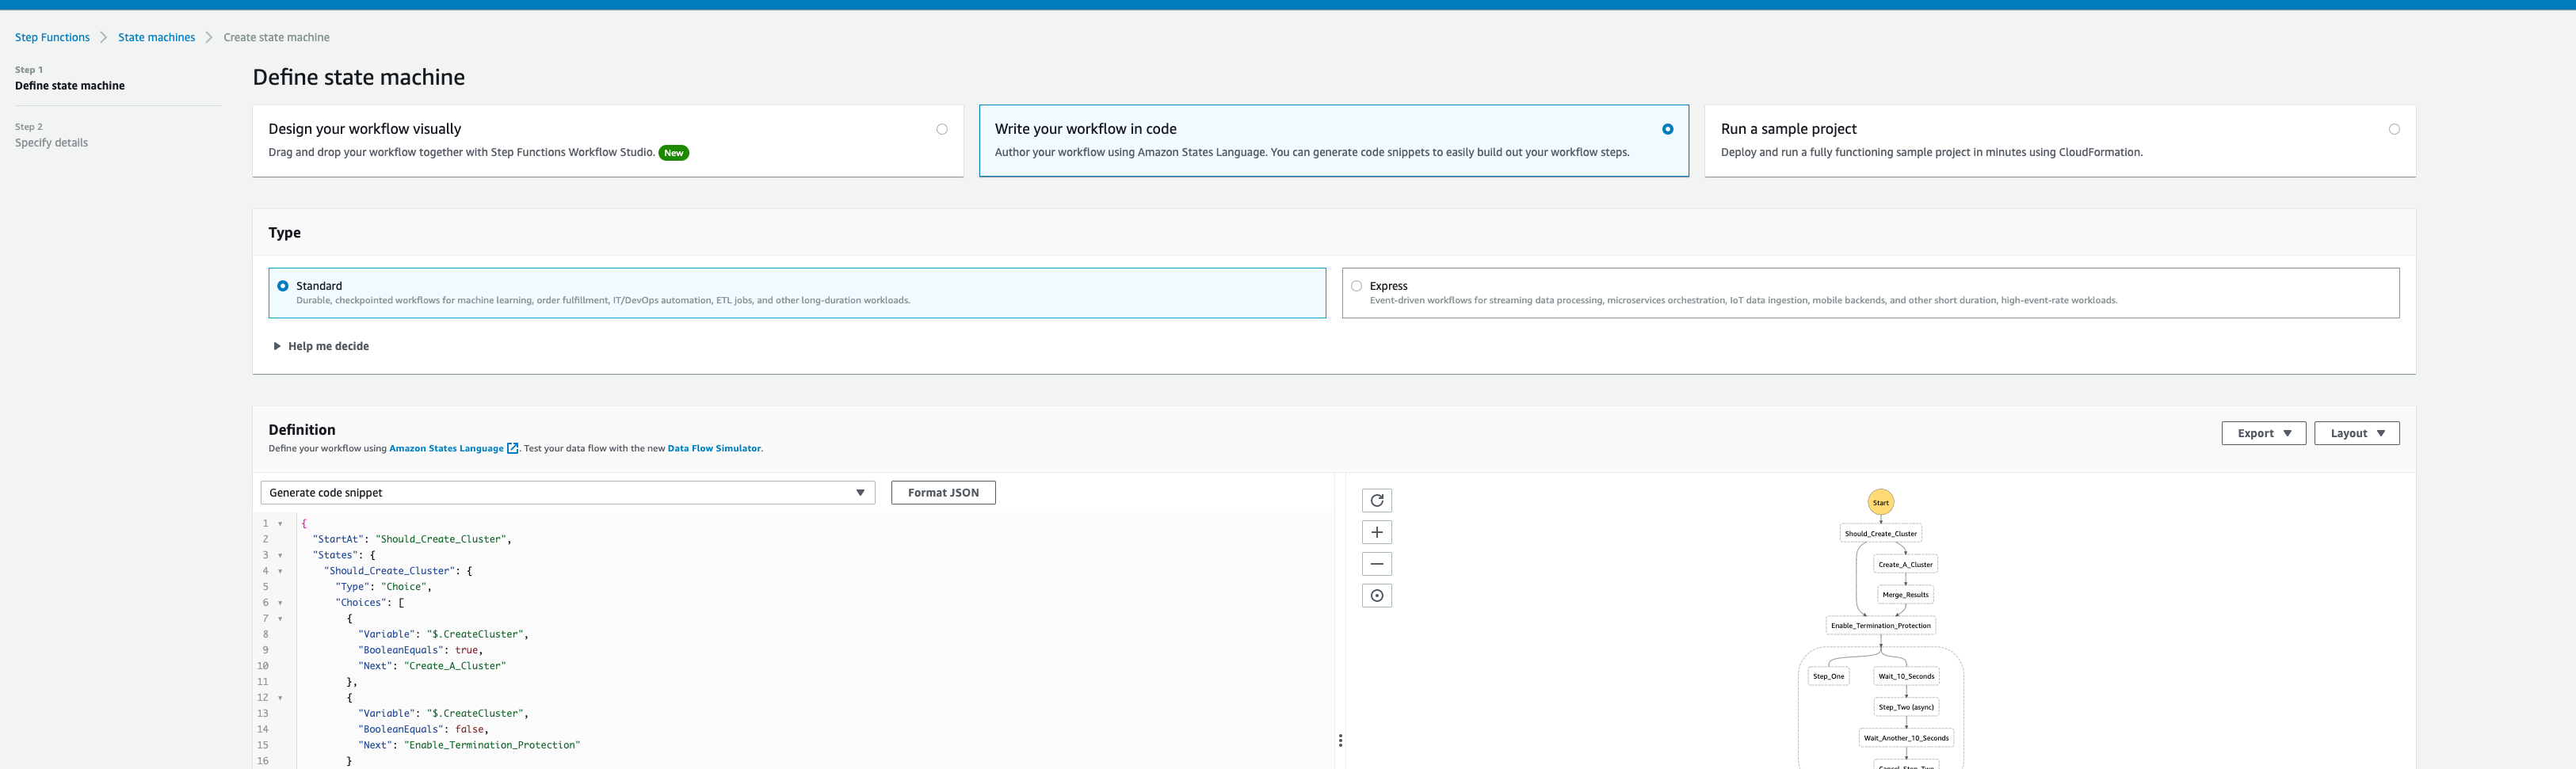
Task: Center the workflow graph view
Action: (x=1377, y=596)
